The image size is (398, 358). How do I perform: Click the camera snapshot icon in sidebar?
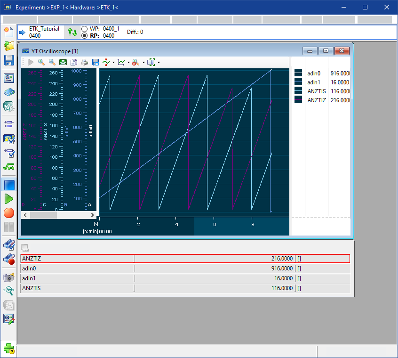tap(8, 277)
